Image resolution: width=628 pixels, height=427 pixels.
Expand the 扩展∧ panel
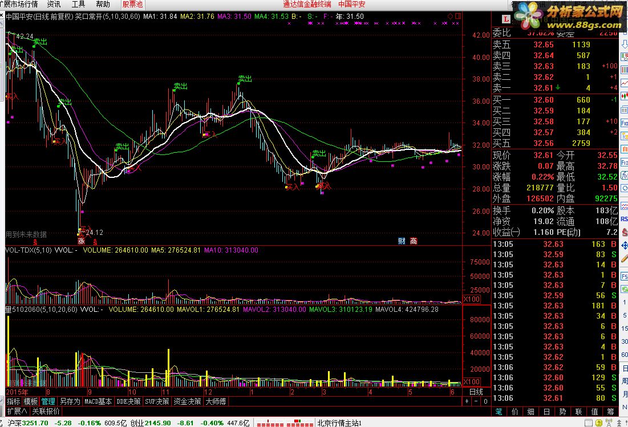pos(17,411)
